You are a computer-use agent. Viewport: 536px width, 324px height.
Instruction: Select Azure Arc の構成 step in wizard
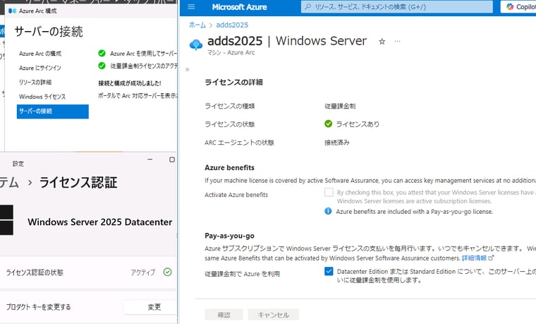[40, 54]
